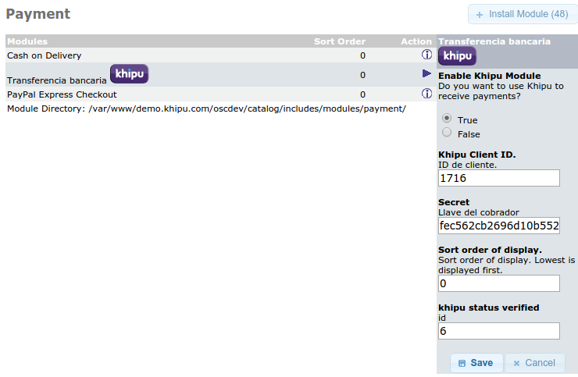Focus the Secret key input field
Viewport: 578px width, 377px height.
click(x=499, y=226)
